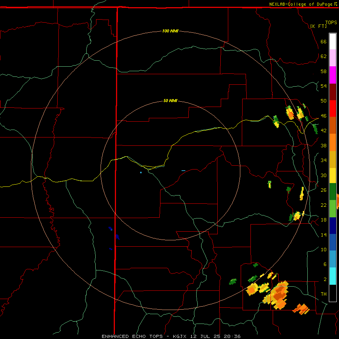
Task: Click the 14 legend value
Action: tap(324, 235)
